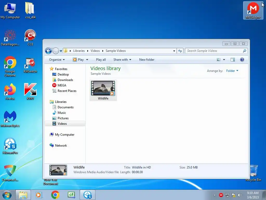Launch MEGAsync desktop shortcut
Viewport: 266px width, 200px height.
(253, 10)
